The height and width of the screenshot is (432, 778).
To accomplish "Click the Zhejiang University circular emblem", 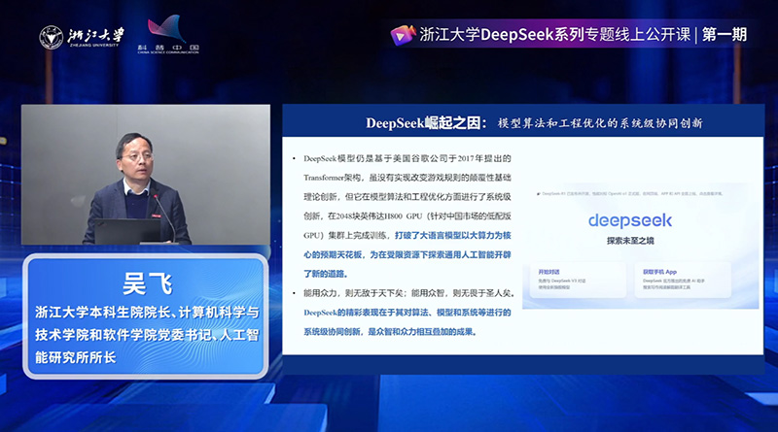I will point(51,37).
